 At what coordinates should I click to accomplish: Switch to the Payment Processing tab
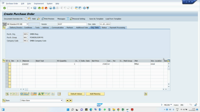[x=117, y=28]
